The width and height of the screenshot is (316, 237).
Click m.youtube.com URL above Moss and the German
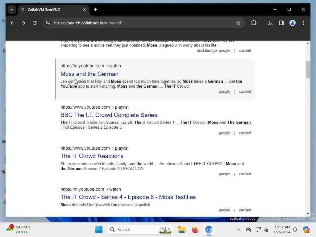click(90, 66)
